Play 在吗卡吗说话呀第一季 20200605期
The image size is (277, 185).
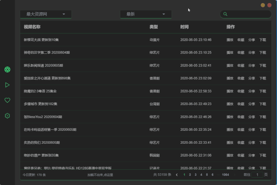[x=230, y=129]
